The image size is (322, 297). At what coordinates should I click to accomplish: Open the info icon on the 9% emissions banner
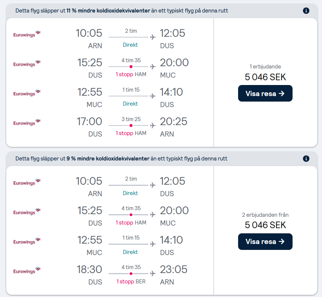click(x=306, y=159)
